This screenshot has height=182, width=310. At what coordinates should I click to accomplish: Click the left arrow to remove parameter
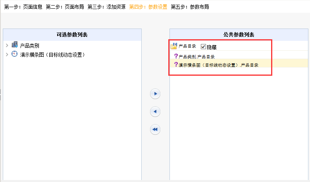click(155, 111)
